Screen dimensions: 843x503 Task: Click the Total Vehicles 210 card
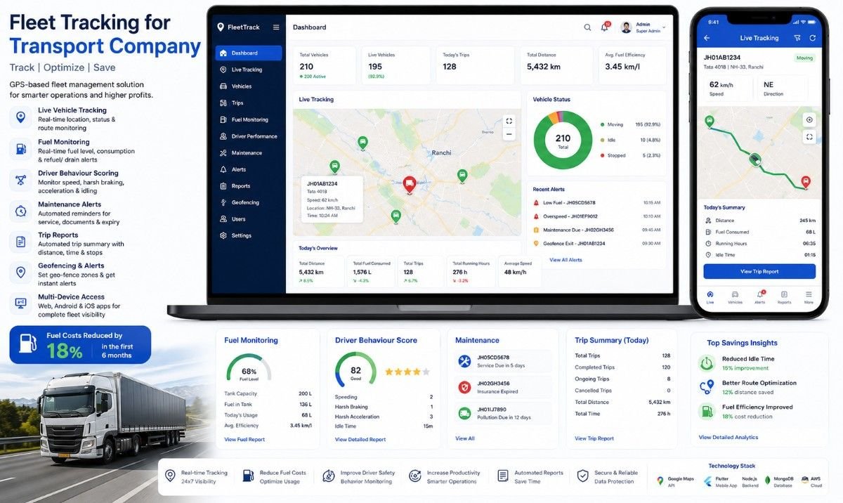click(x=326, y=65)
